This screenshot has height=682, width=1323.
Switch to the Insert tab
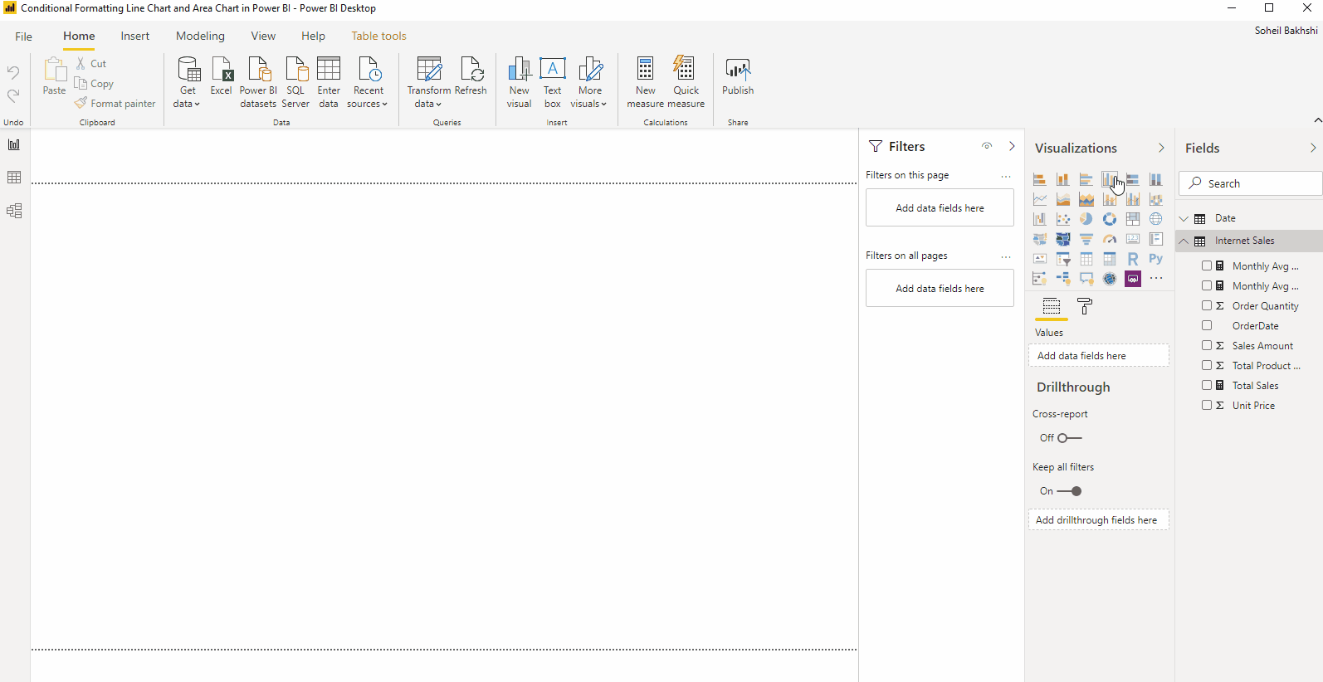(x=135, y=36)
